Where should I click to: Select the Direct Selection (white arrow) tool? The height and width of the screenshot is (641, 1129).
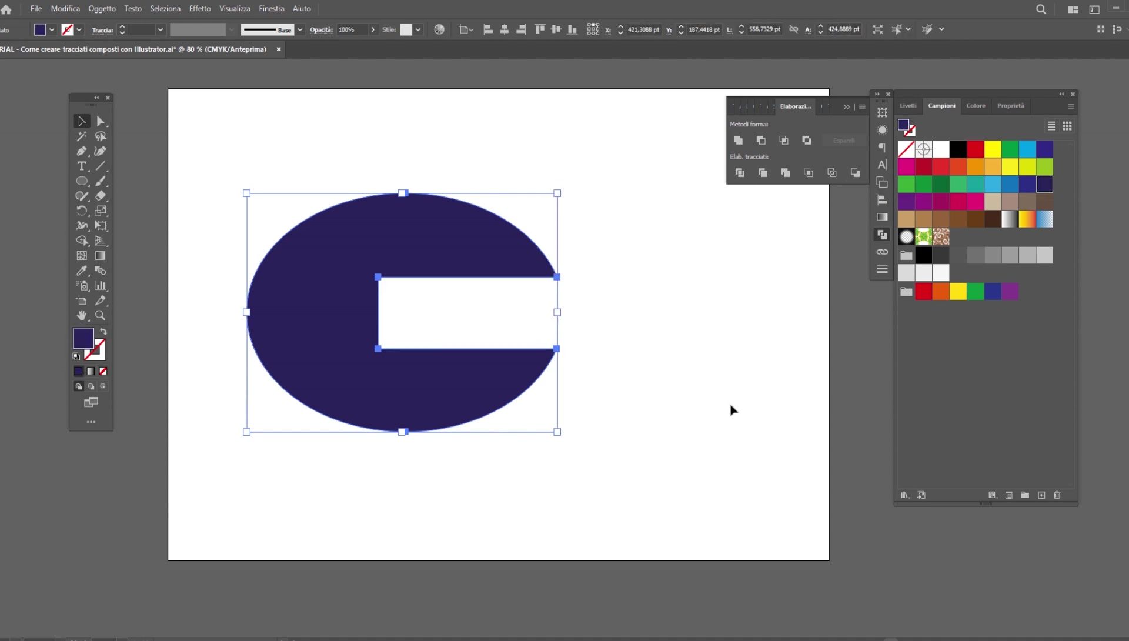101,121
